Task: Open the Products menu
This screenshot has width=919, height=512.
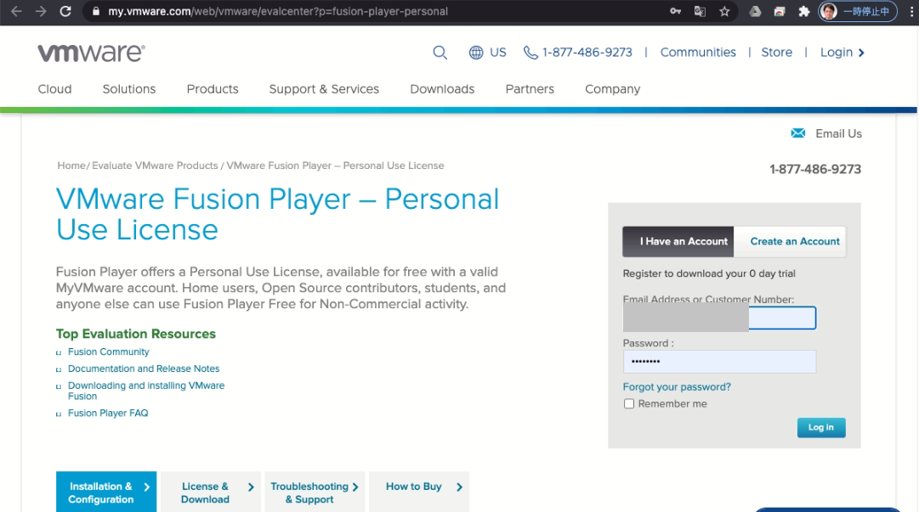Action: tap(213, 89)
